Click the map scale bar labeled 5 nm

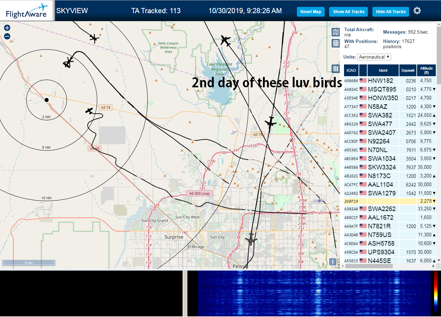coord(29,263)
